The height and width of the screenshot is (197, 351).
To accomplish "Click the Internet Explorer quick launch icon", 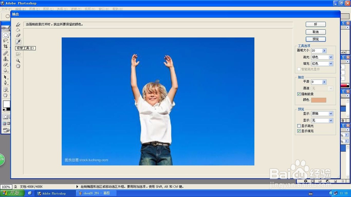I will tap(30, 193).
